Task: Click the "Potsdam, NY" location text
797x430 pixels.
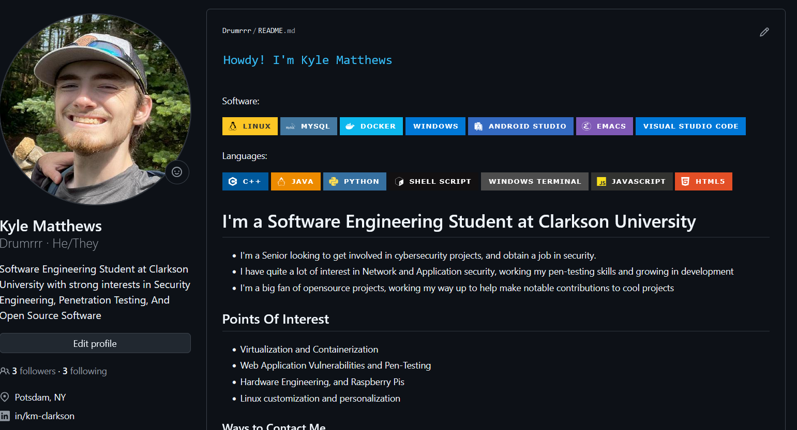Action: [40, 397]
